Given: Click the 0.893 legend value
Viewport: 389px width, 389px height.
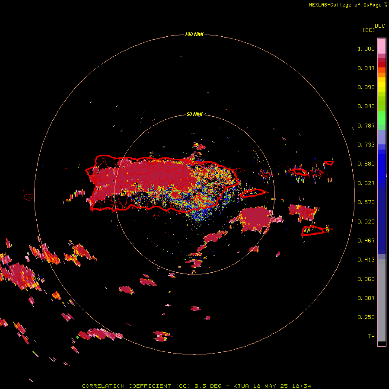Looking at the screenshot, I should (366, 87).
